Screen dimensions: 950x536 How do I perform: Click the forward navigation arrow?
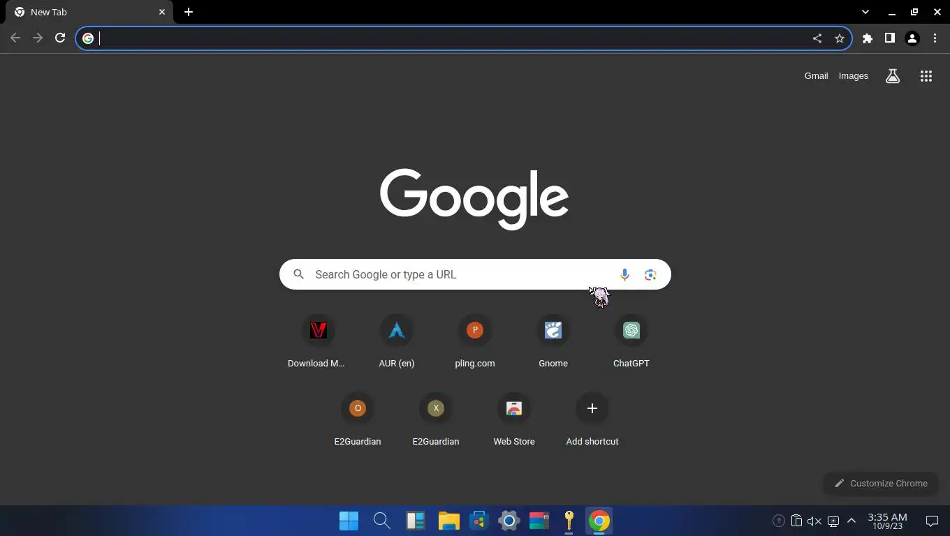38,38
